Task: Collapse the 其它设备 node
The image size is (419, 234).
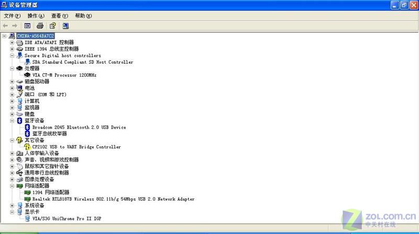Action: click(x=12, y=140)
